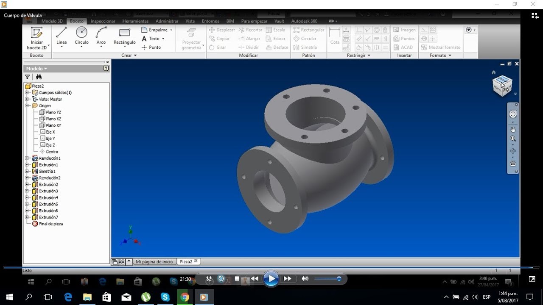Select Plano XY in the Origen folder
The width and height of the screenshot is (543, 305).
pyautogui.click(x=50, y=125)
